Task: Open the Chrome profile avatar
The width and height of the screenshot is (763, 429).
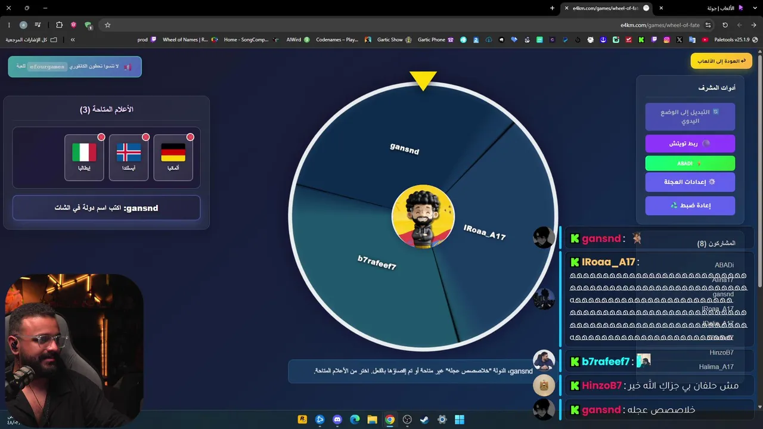Action: click(x=23, y=25)
